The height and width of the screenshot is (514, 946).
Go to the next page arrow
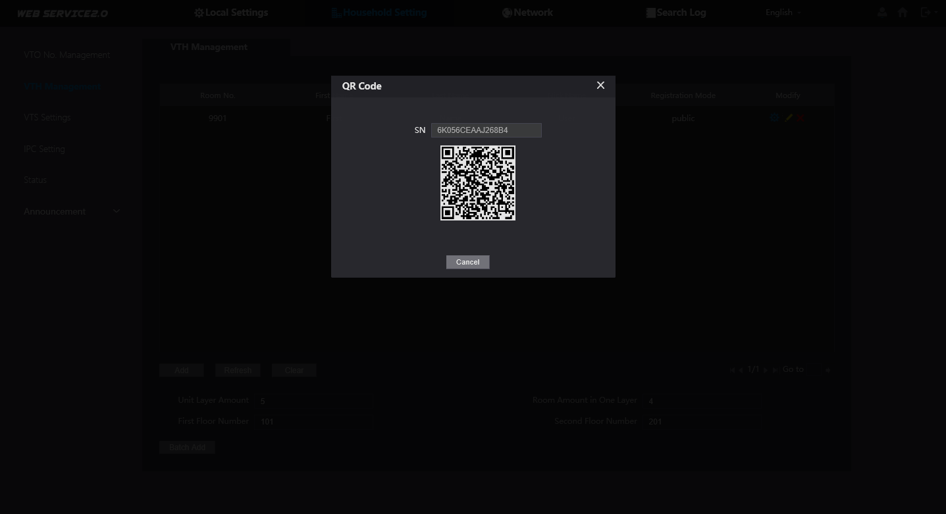coord(766,370)
